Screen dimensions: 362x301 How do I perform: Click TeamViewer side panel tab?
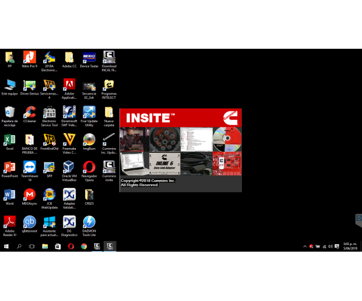pos(358,220)
